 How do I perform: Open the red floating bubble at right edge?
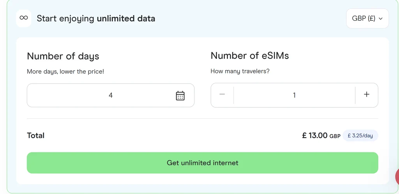point(397,177)
